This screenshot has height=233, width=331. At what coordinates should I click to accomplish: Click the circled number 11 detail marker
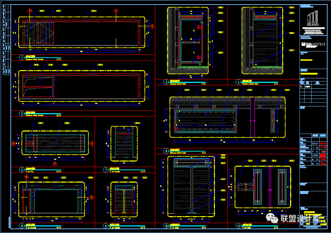pos(238,226)
